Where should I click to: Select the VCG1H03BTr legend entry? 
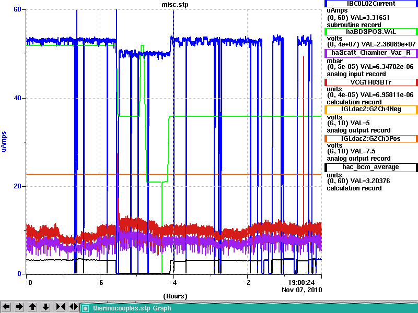(371, 82)
